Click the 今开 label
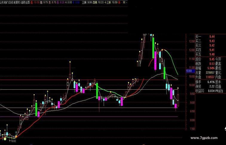 [x=218, y=59]
